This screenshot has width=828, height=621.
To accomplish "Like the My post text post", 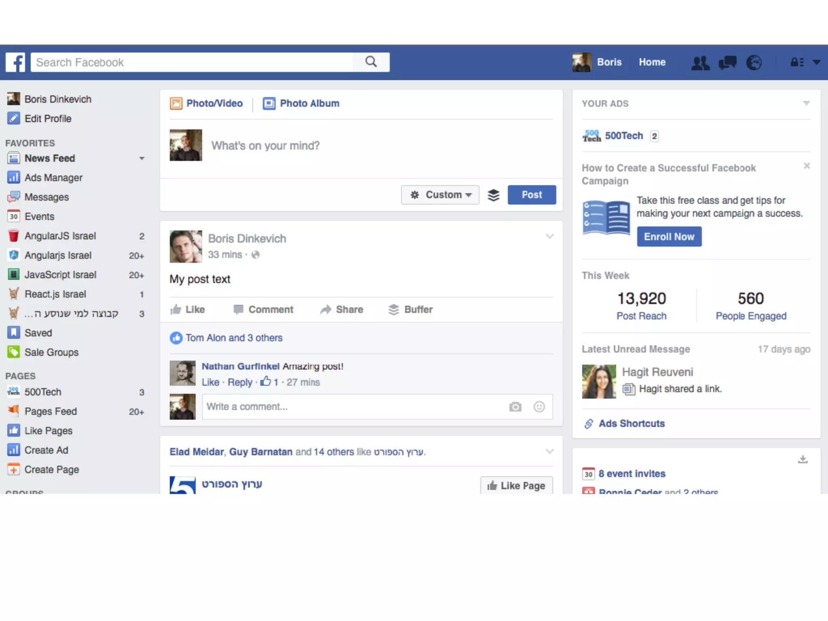I will pyautogui.click(x=188, y=310).
